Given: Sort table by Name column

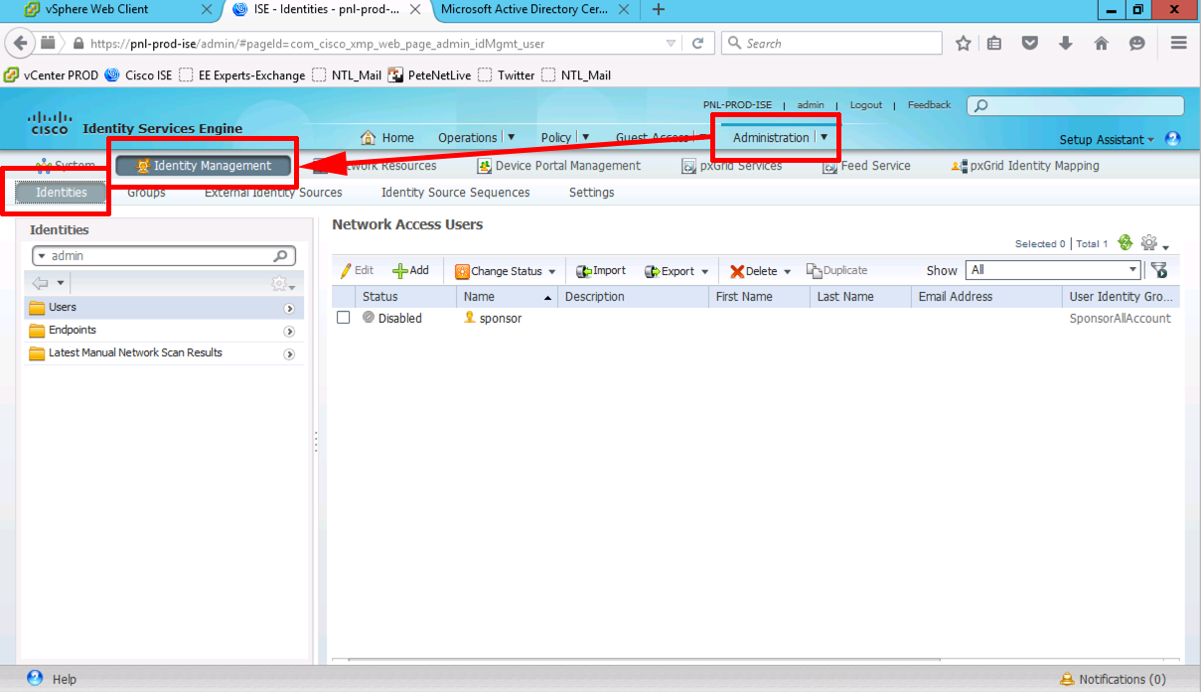Looking at the screenshot, I should [x=507, y=296].
